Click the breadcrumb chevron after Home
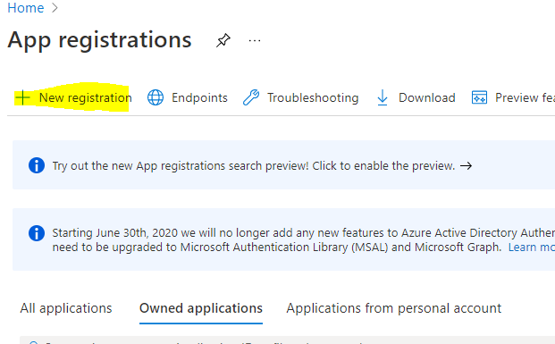 click(55, 8)
